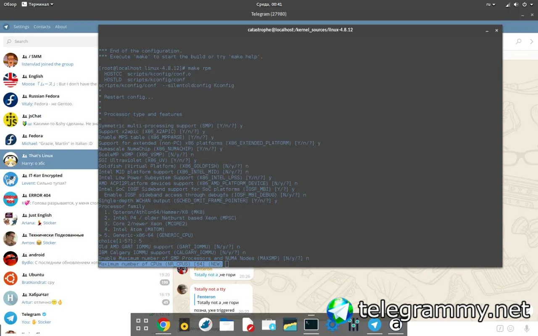This screenshot has height=336, width=538.
Task: Click the terminal title bar catastrophe@localhost
Action: pos(300,30)
